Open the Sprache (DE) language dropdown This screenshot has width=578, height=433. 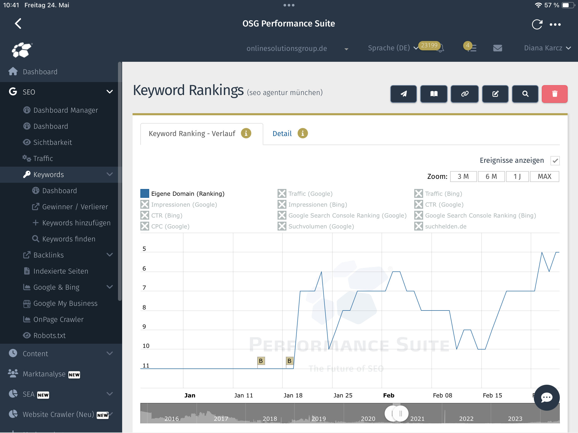click(x=393, y=48)
